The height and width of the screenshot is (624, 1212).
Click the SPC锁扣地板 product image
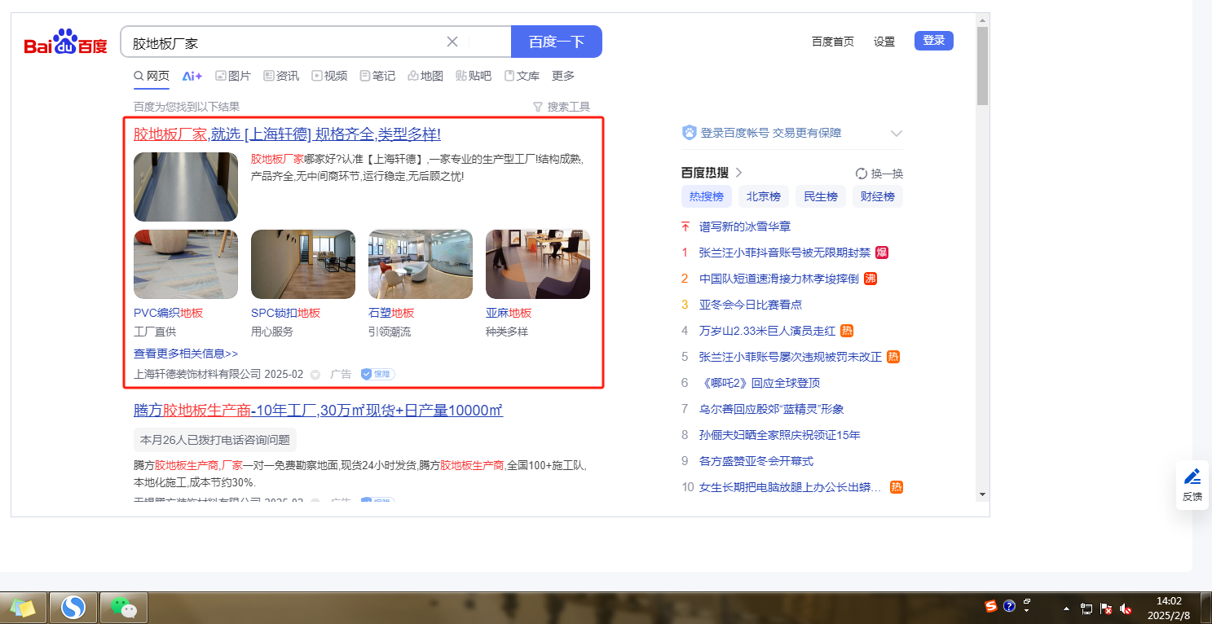(303, 264)
